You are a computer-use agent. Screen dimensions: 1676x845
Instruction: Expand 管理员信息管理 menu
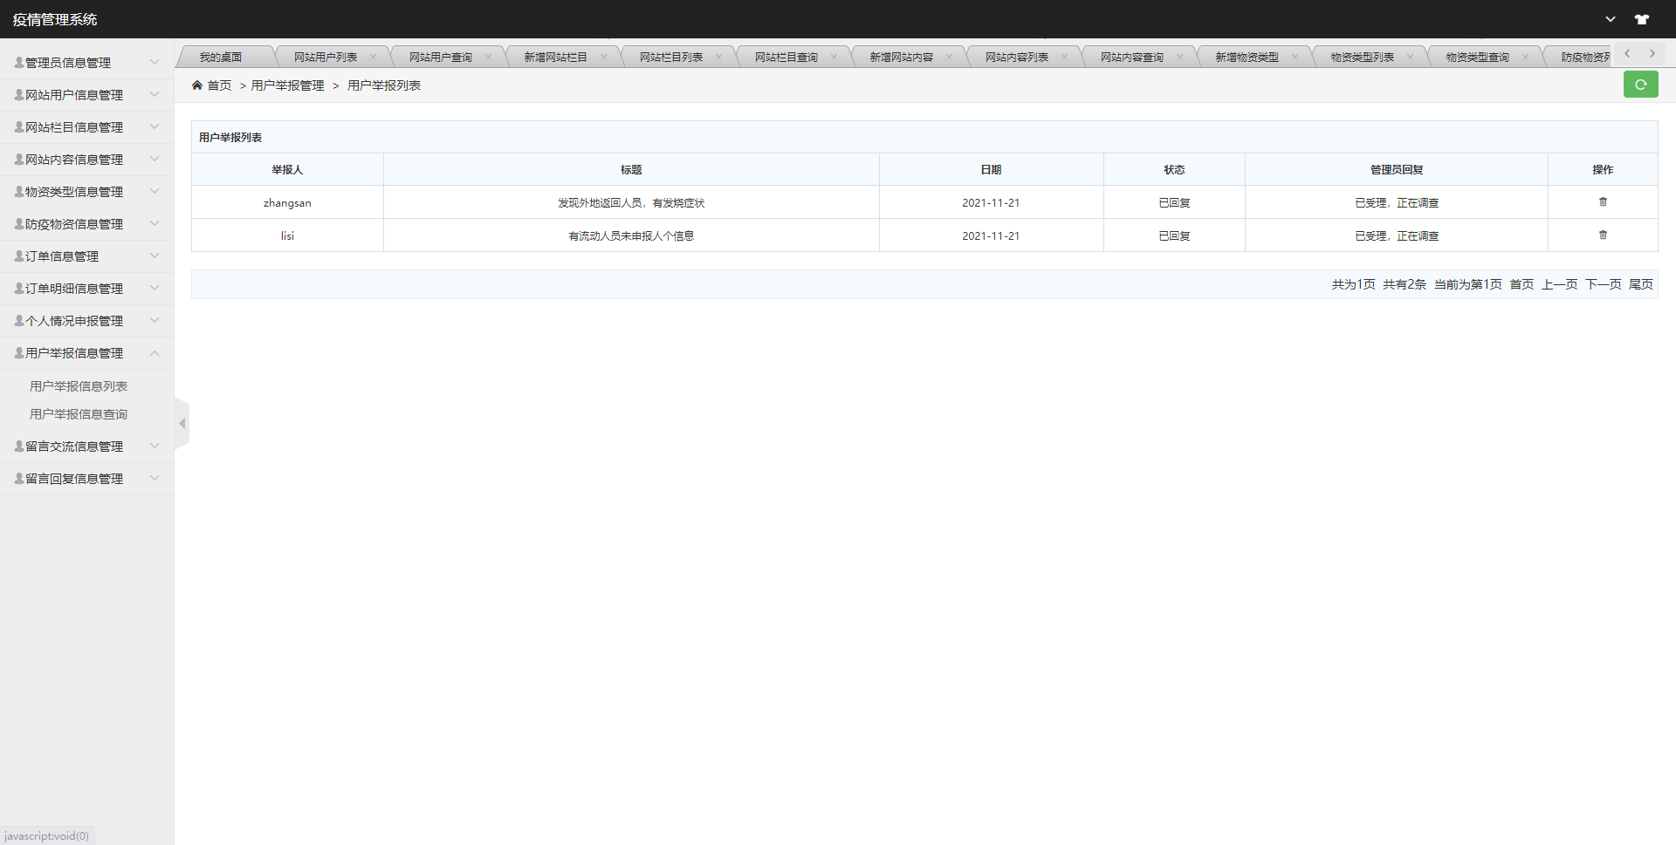[86, 63]
